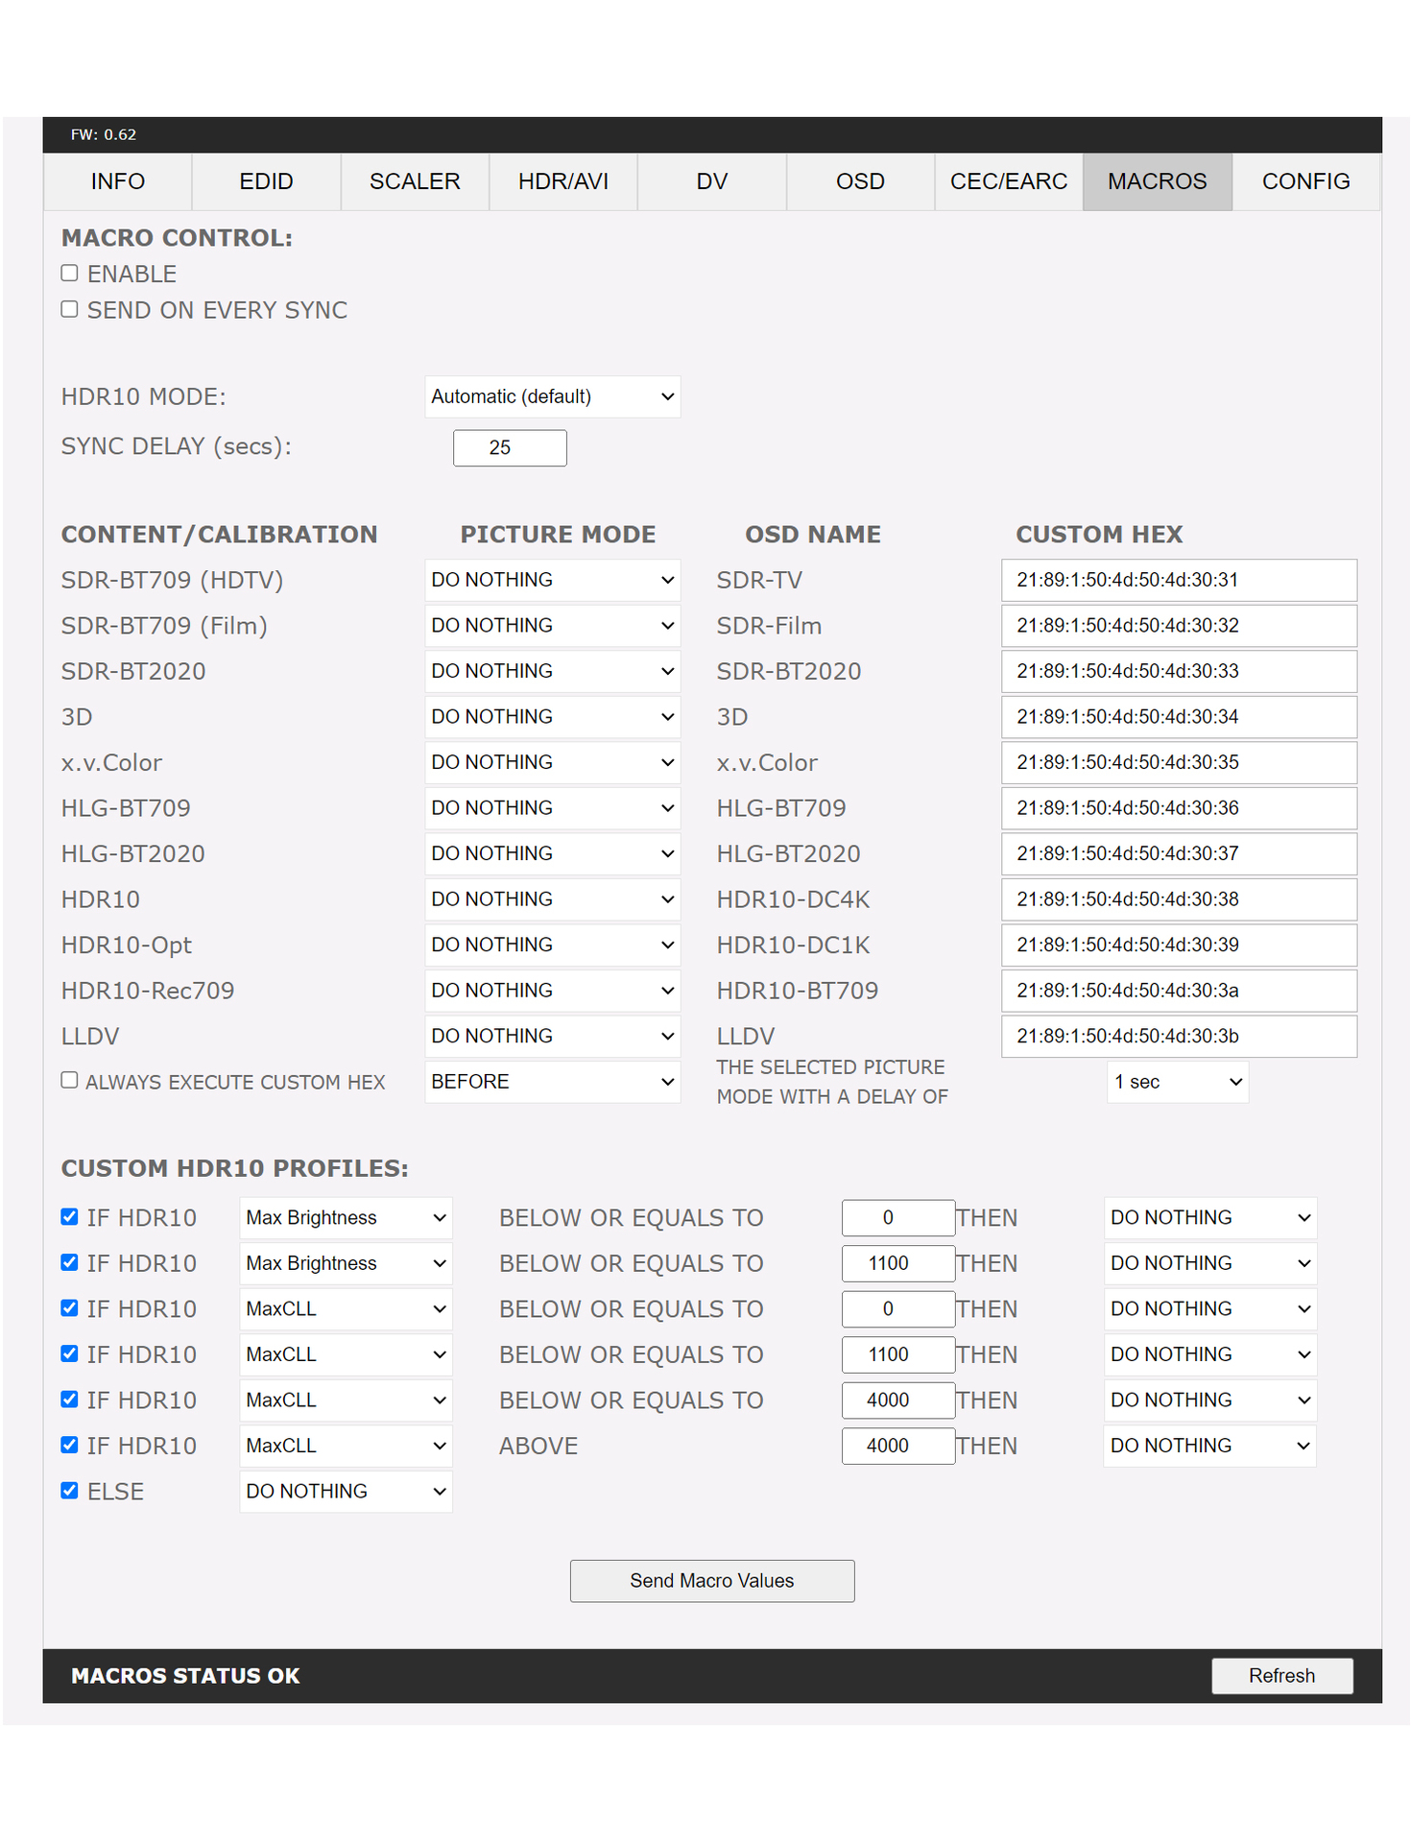Open THEN action dropdown in ABOVE row

point(1209,1446)
